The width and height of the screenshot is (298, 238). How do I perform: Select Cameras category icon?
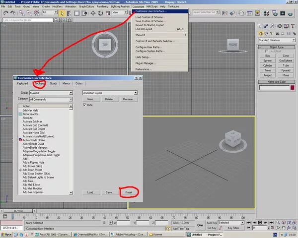coord(278,34)
